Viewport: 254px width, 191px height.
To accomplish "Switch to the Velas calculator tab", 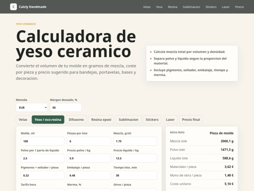I will click(23, 119).
